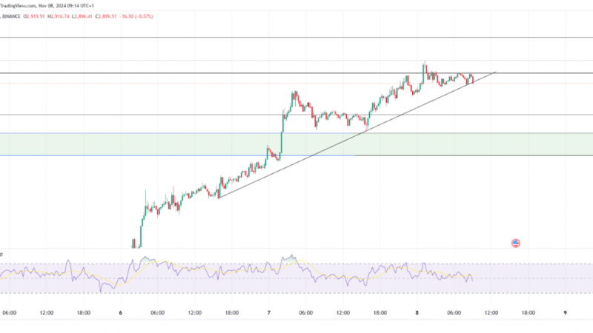Select the green shaded support zone rectangle

click(x=296, y=144)
